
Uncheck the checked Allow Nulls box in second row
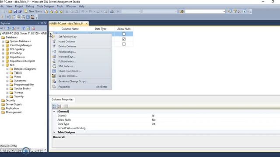[124, 39]
